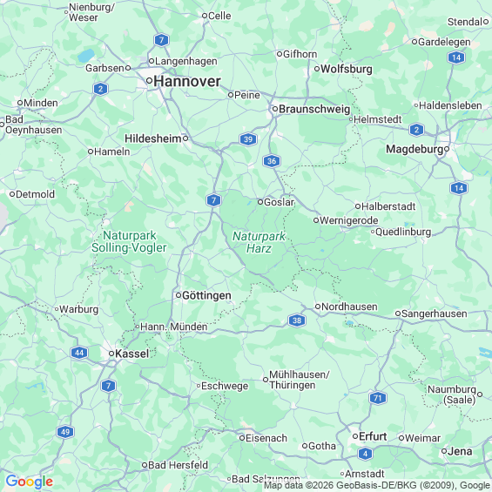The image size is (492, 492).
Task: Click the A36 highway shield icon
Action: coord(272,161)
